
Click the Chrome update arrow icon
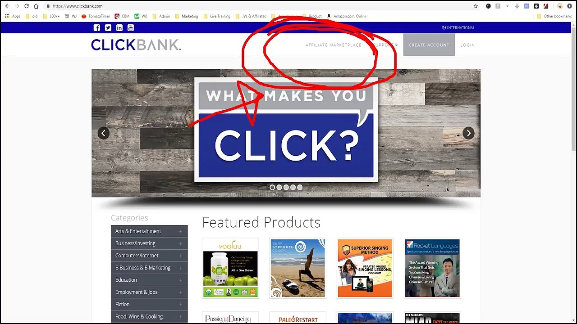click(x=570, y=6)
